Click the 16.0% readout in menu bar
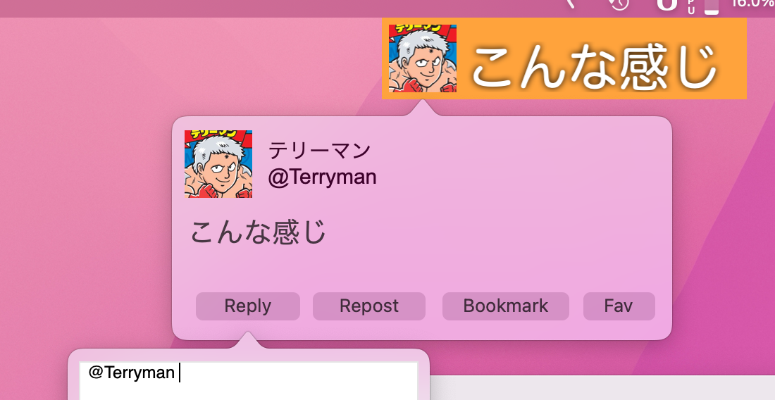775x400 pixels. (752, 4)
